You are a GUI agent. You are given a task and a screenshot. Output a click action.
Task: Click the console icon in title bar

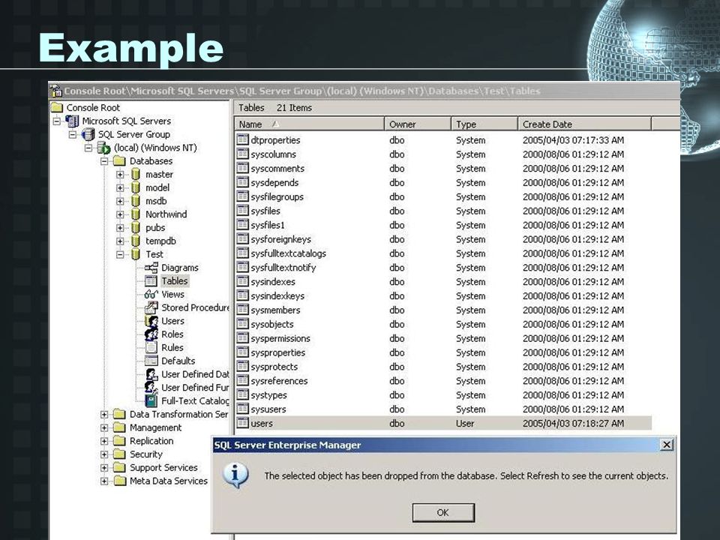(56, 91)
